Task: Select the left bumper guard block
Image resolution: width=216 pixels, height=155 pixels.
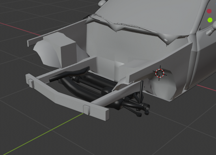Action: point(31,83)
